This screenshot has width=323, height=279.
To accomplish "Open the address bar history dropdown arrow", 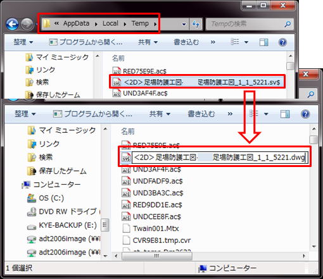I will pyautogui.click(x=184, y=24).
